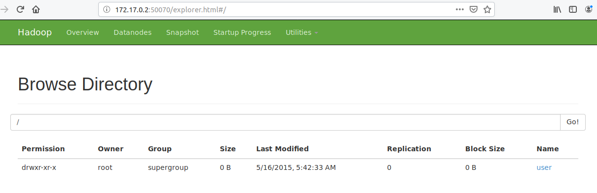The width and height of the screenshot is (597, 193).
Task: Show site information icon in address bar
Action: 107,9
